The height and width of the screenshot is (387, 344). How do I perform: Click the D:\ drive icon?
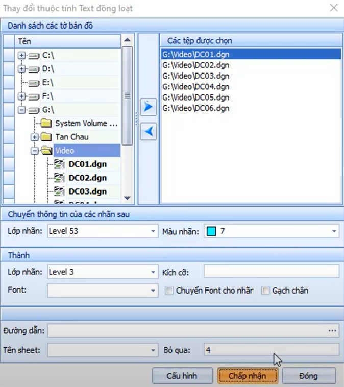tap(34, 69)
